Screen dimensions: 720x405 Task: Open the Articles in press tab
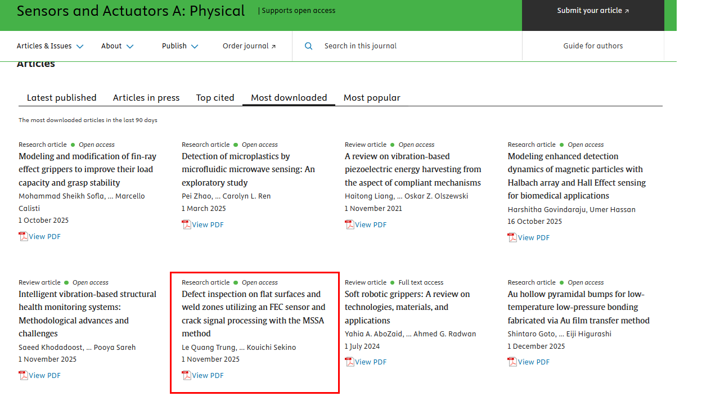click(146, 98)
